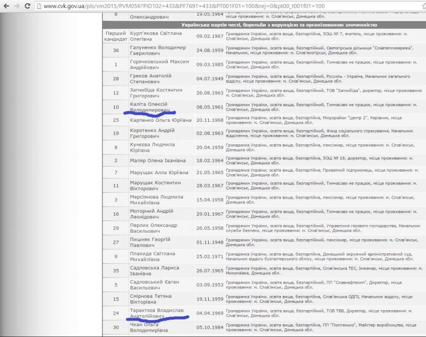Click the birth date 26.05.1958
Screen dimensions: 426x337
click(210, 228)
